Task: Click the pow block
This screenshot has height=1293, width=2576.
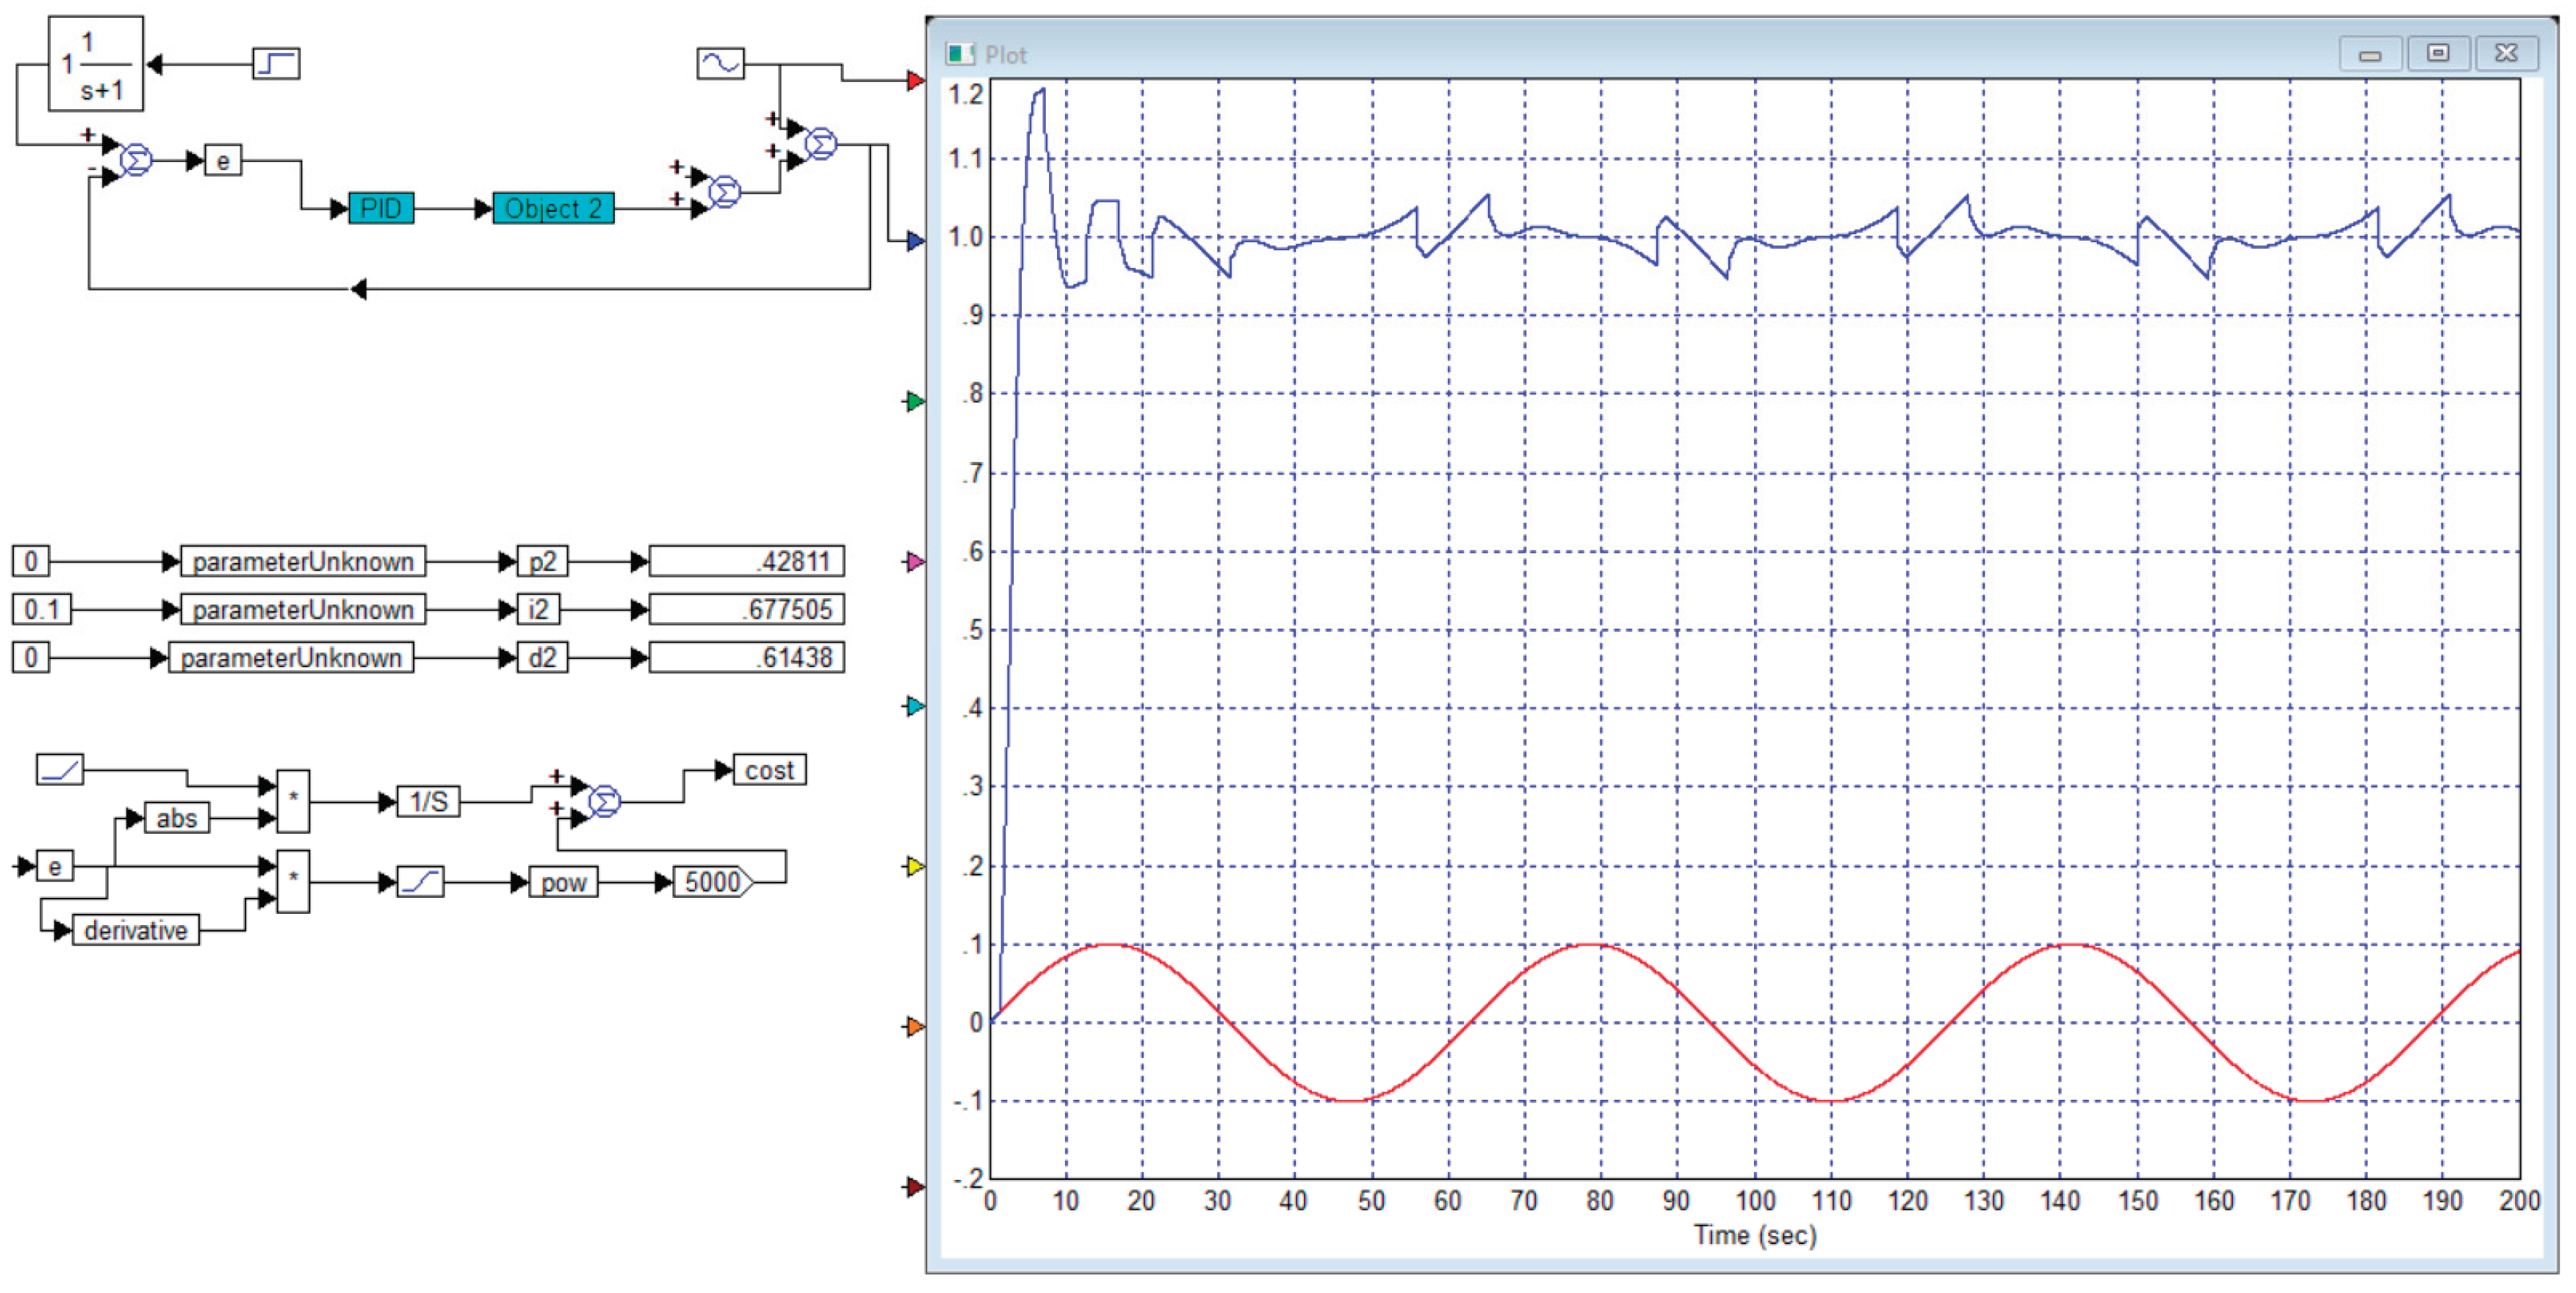Action: (x=564, y=882)
